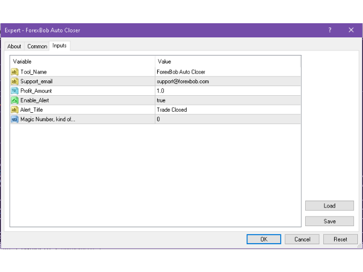
Task: Open the help question mark in title bar
Action: point(330,30)
